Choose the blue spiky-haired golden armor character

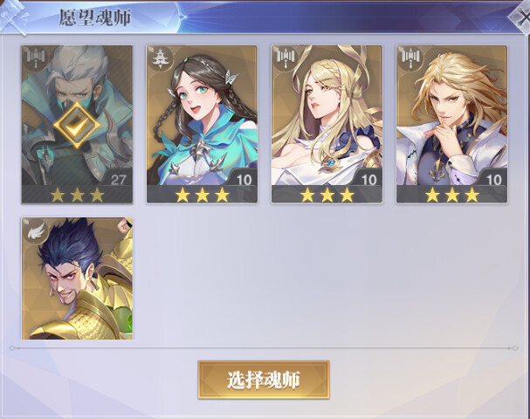pos(77,278)
